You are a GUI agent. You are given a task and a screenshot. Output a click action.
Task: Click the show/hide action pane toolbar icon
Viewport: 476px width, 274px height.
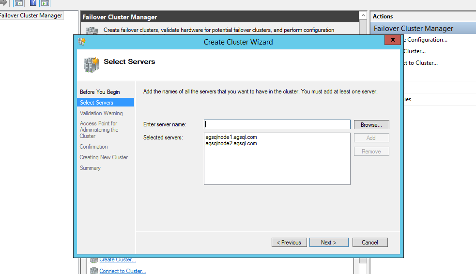(x=45, y=3)
